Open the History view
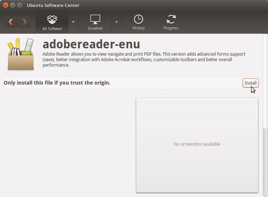268x197 pixels. tap(138, 22)
